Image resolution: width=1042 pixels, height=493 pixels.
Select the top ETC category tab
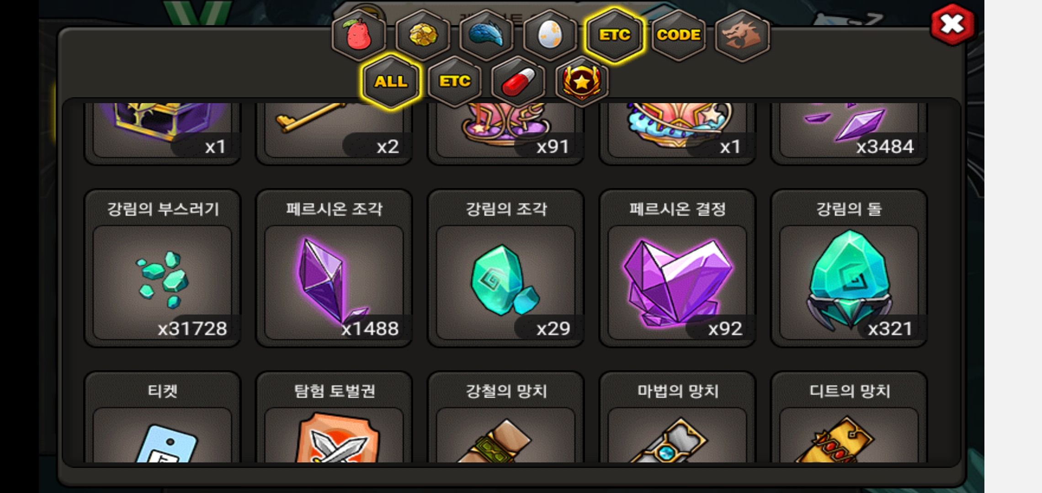pyautogui.click(x=615, y=35)
